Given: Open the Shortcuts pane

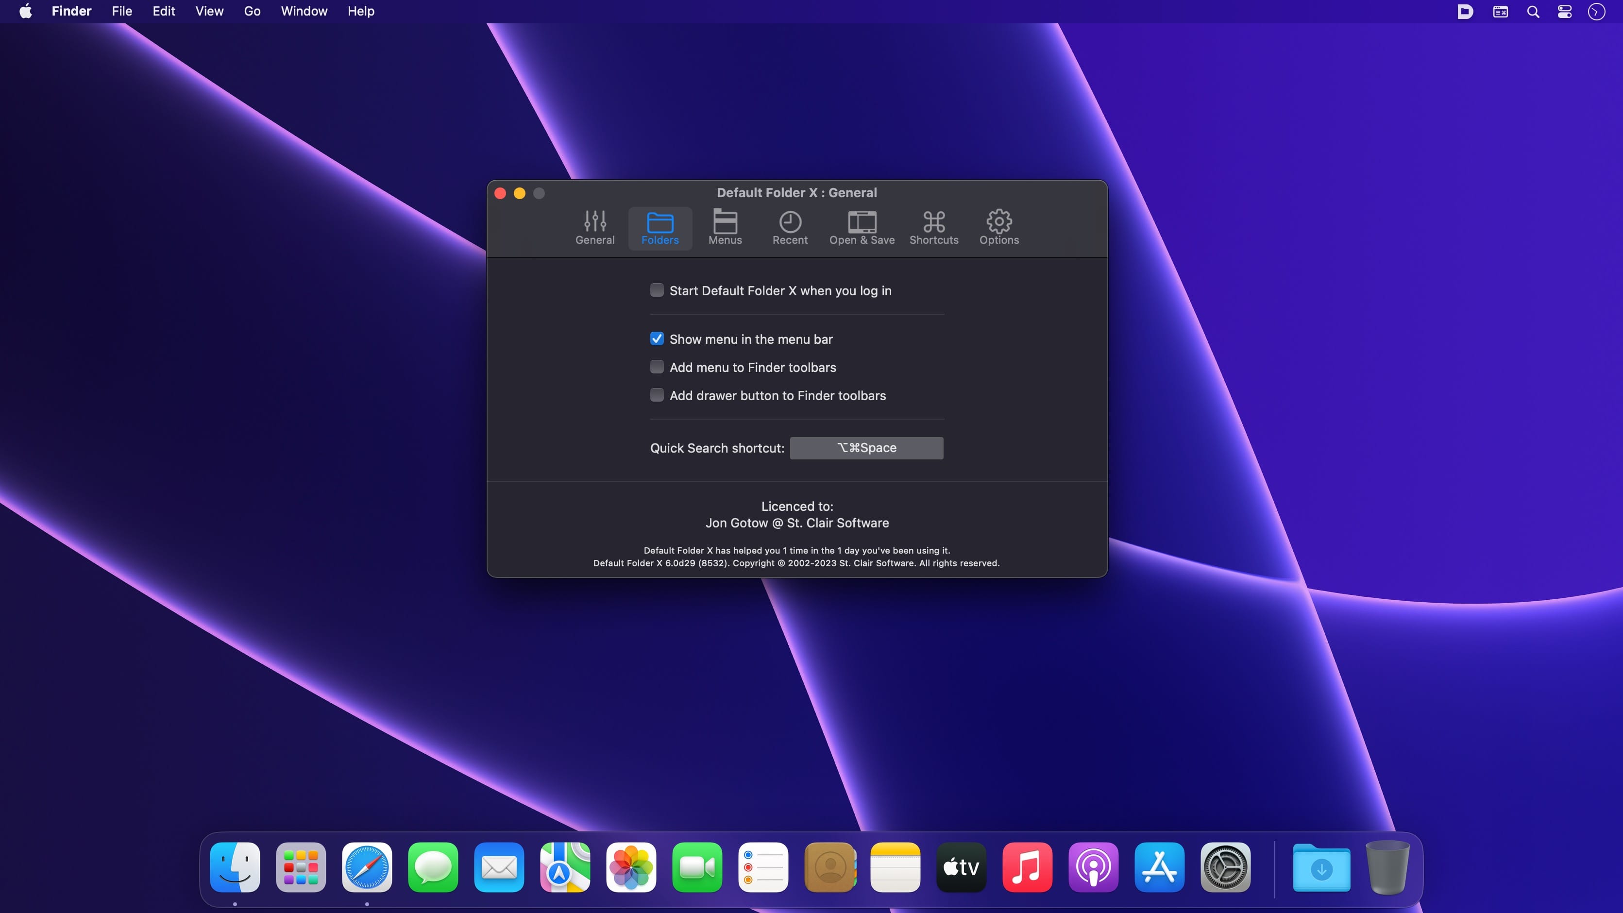Looking at the screenshot, I should 933,227.
